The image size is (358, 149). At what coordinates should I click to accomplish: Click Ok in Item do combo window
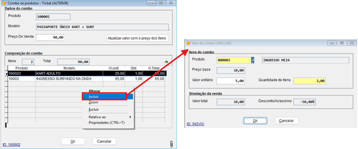point(255,121)
